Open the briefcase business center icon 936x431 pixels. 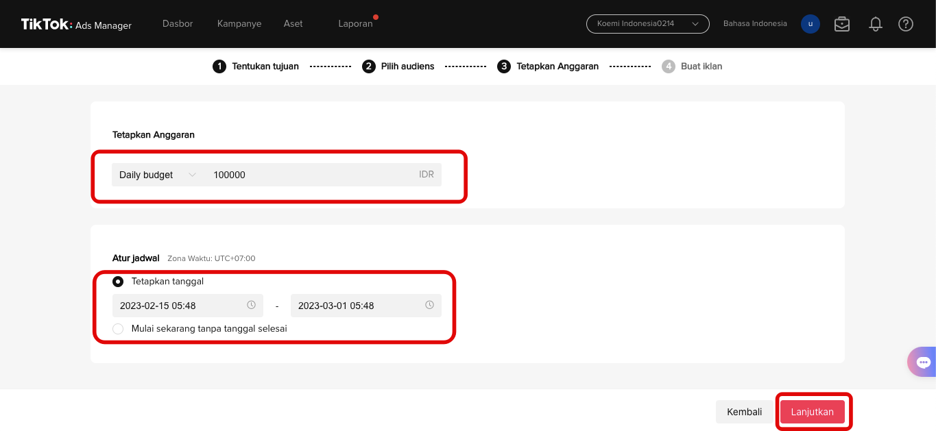click(x=842, y=24)
